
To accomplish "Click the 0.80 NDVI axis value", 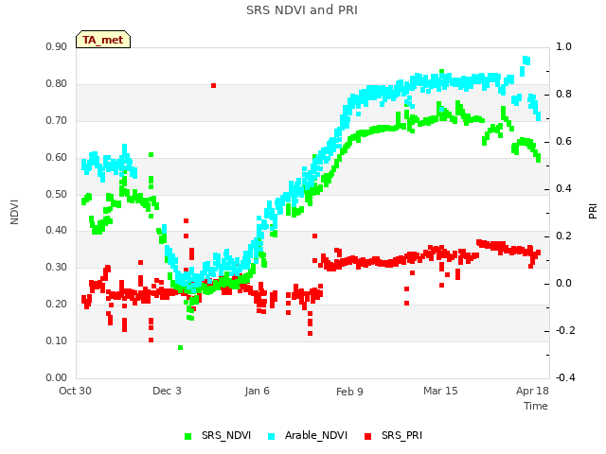I will coord(57,84).
